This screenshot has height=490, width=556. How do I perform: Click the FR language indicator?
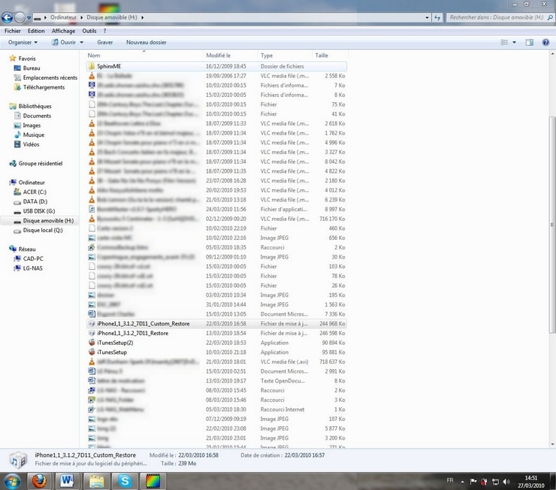[x=450, y=481]
